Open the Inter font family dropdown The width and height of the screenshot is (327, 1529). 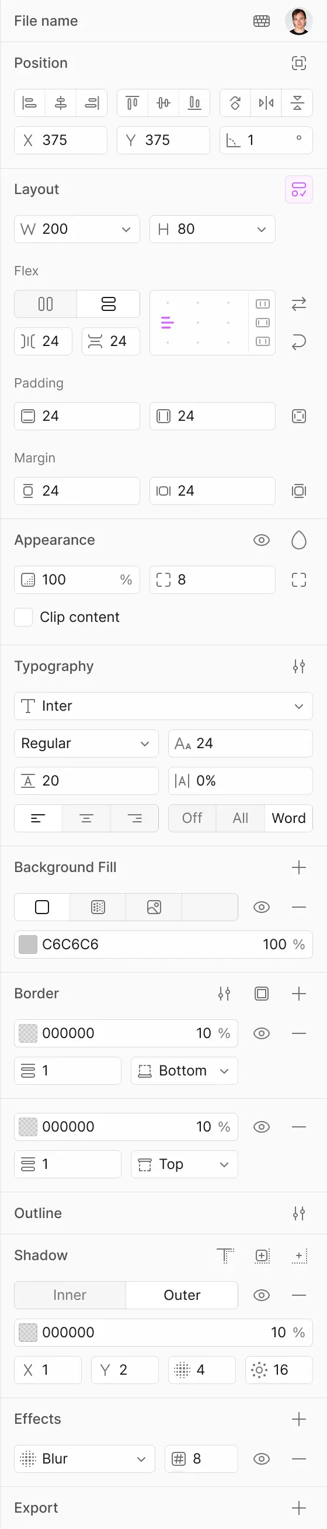pos(163,705)
